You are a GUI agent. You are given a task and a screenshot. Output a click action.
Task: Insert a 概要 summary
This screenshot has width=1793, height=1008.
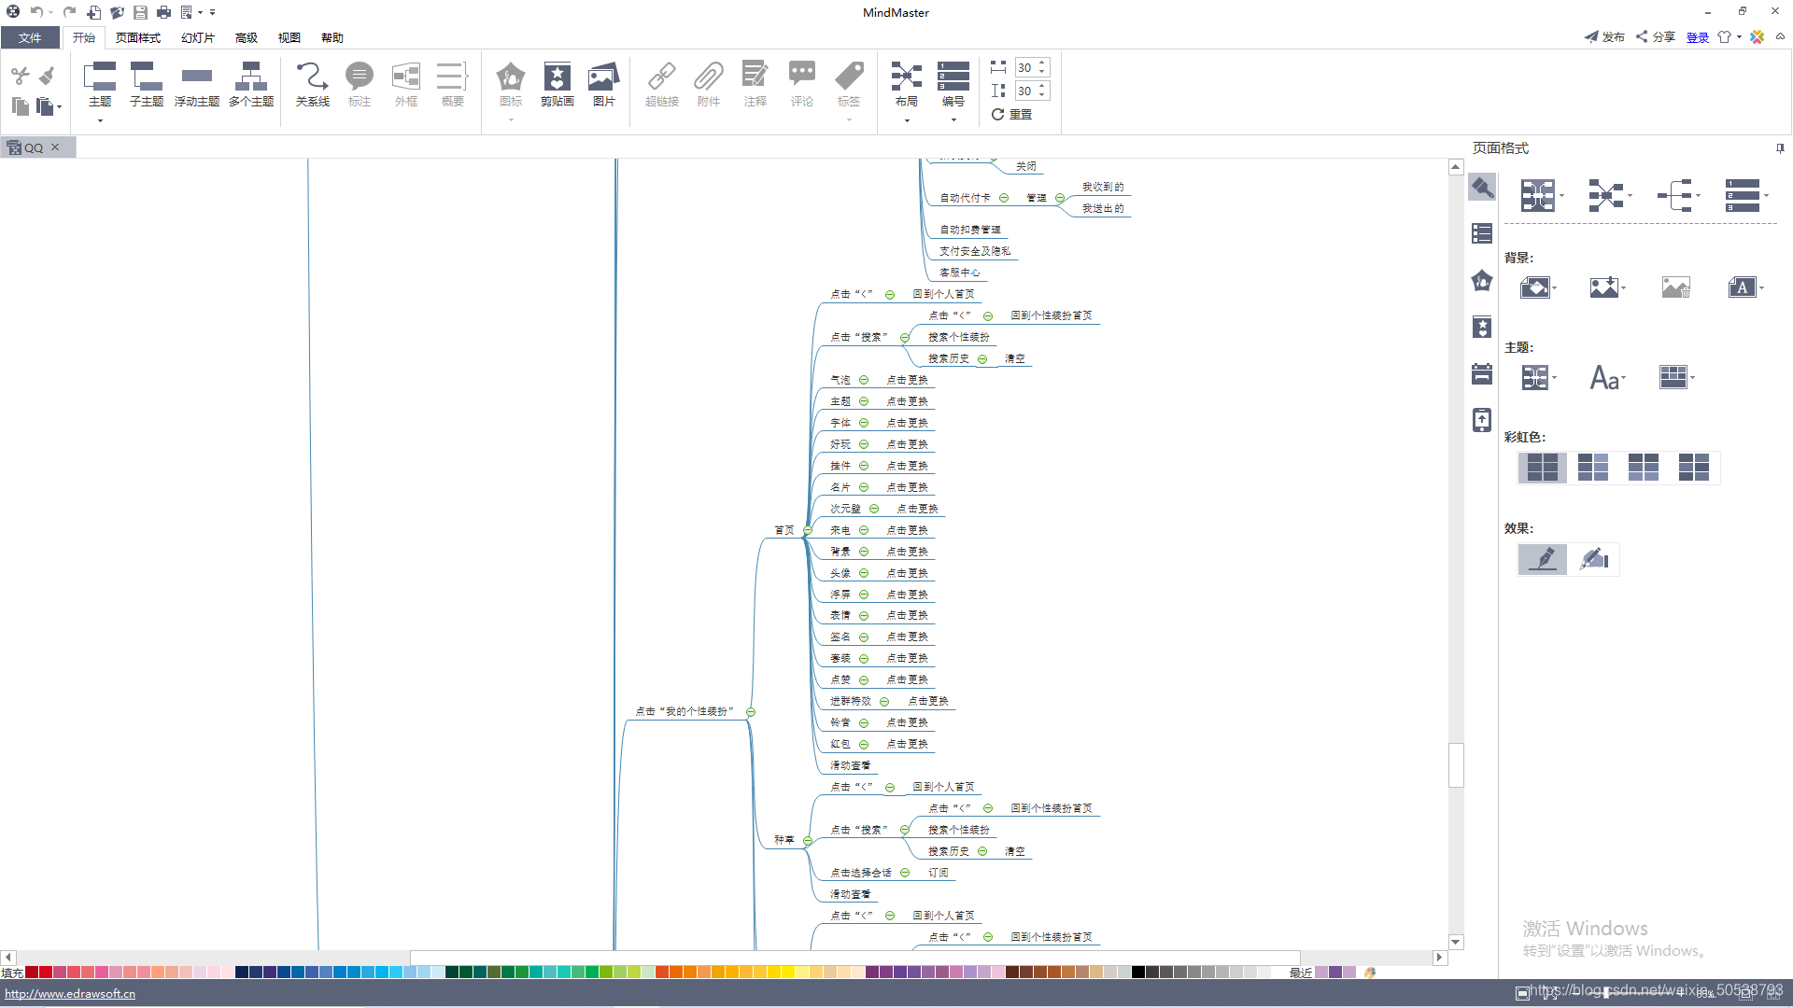pyautogui.click(x=453, y=85)
